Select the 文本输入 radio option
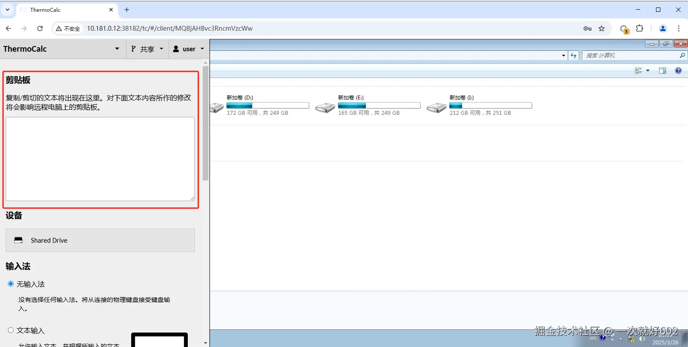The width and height of the screenshot is (688, 347). tap(11, 330)
